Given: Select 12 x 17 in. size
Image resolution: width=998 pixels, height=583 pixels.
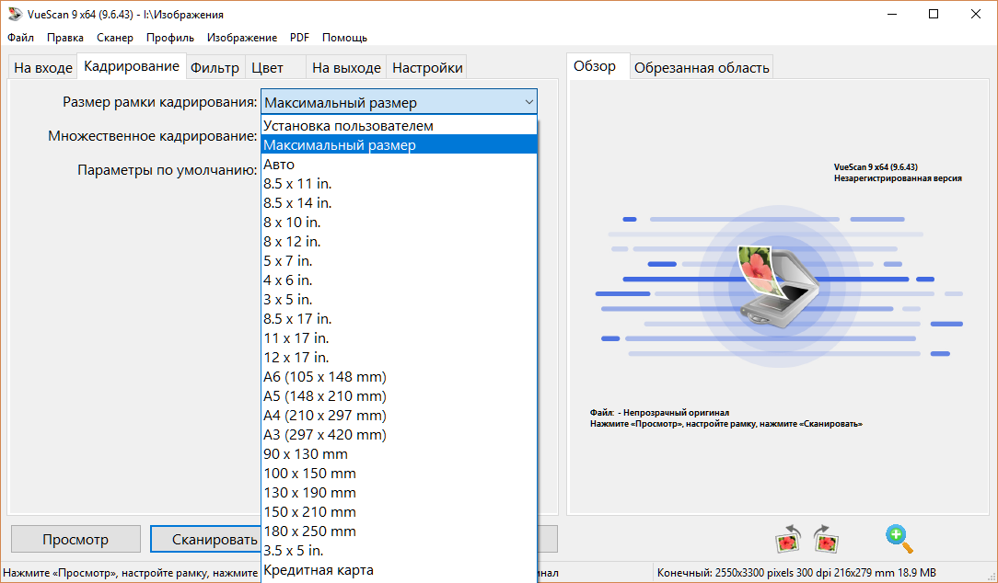Looking at the screenshot, I should (x=399, y=358).
